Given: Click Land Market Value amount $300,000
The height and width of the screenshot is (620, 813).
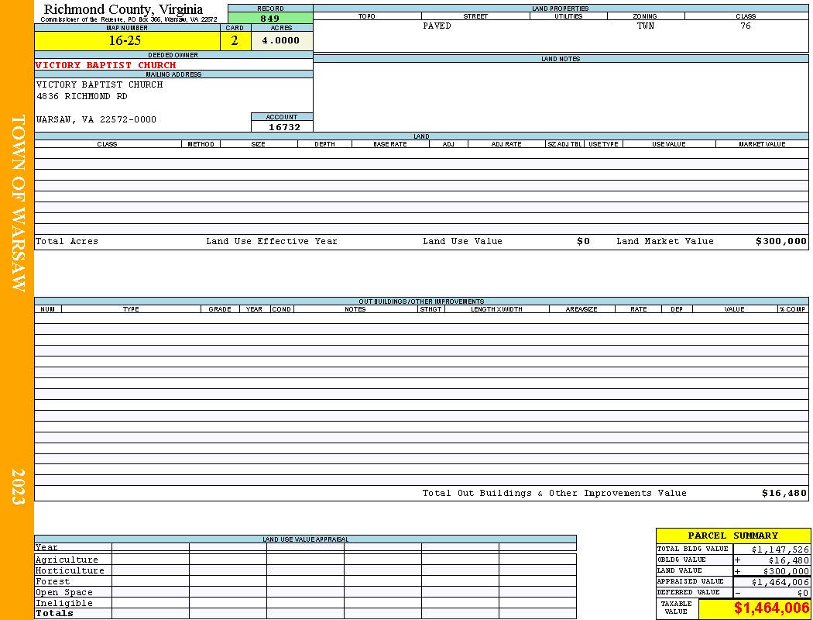Looking at the screenshot, I should (x=781, y=241).
